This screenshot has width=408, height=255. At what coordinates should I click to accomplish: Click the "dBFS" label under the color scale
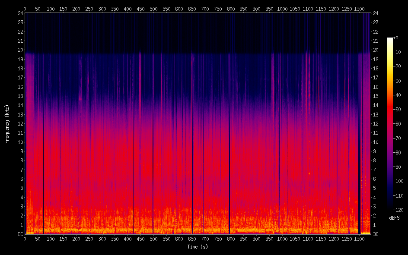[x=395, y=218]
